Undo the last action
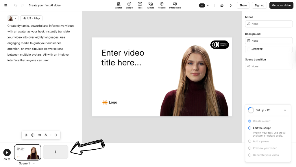The height and width of the screenshot is (167, 296). click(x=16, y=5)
